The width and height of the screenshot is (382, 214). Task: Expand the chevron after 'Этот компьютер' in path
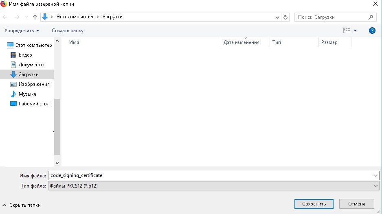[x=98, y=17]
